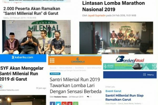Select the OLAHRAGA category tag

55,74
